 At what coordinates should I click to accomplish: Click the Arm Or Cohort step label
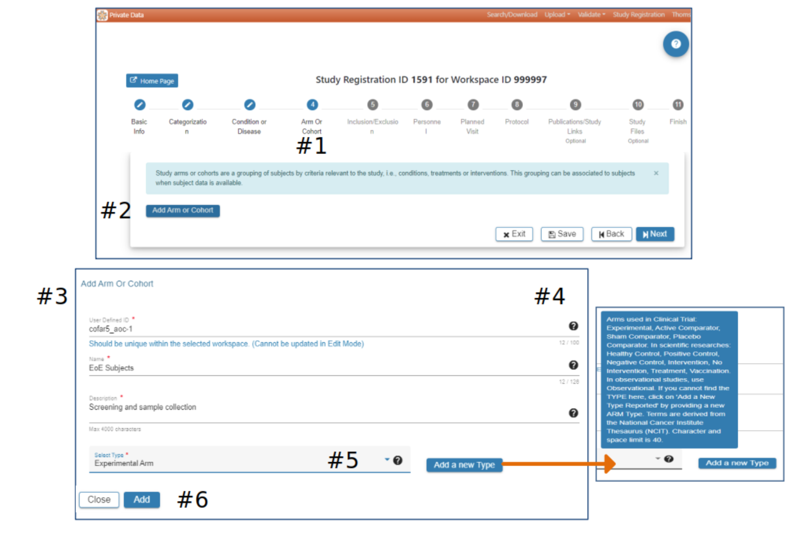(x=312, y=127)
